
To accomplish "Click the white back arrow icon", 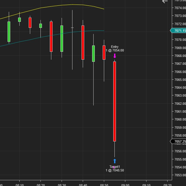I will 165,2.
